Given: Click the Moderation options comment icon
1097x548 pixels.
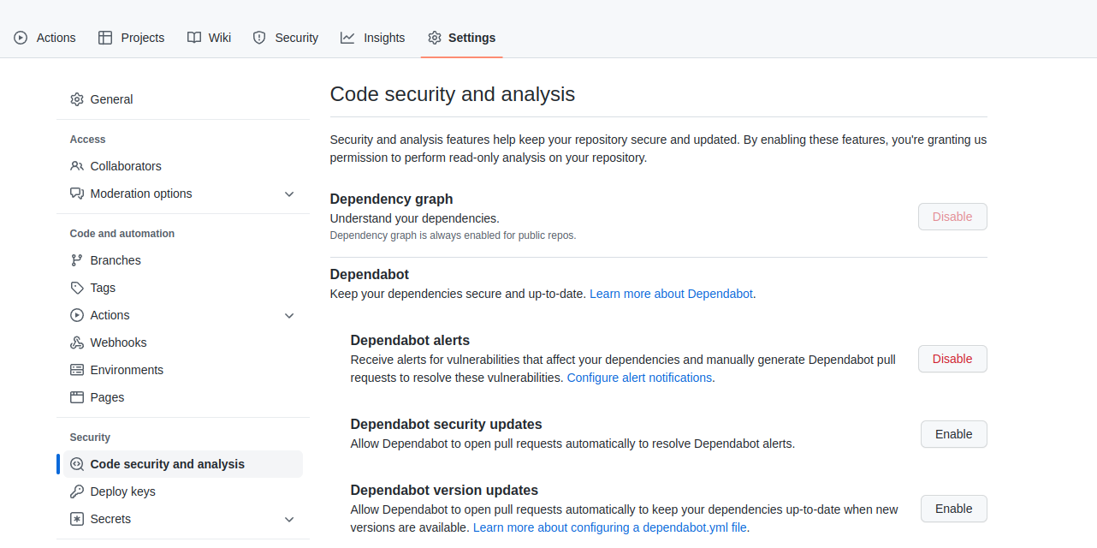Looking at the screenshot, I should (x=77, y=194).
